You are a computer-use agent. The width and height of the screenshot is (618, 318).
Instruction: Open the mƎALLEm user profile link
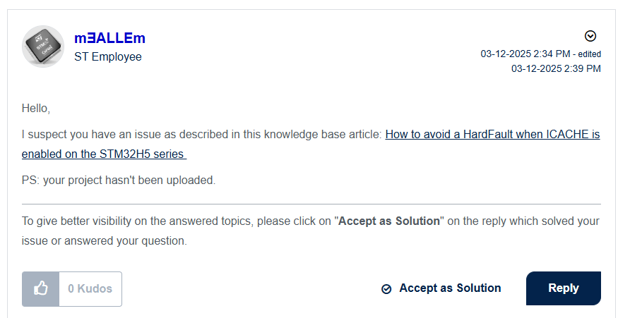tap(109, 38)
